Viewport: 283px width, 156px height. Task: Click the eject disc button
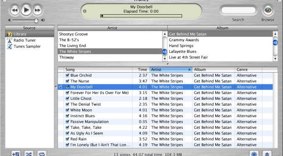click(267, 154)
